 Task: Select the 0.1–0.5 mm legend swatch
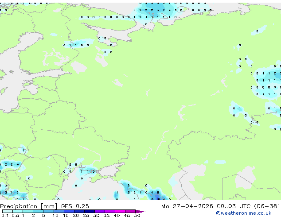pyautogui.click(x=8, y=211)
